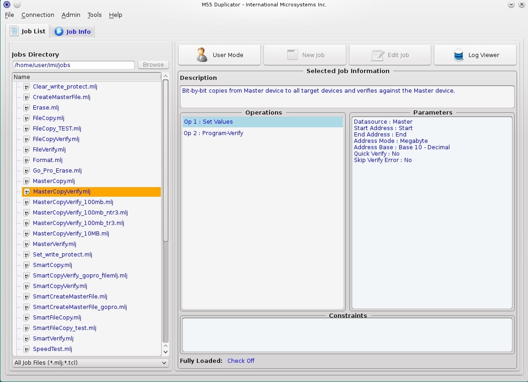Screen dimensions: 528x382
Task: Browse for the jobs directory
Action: coord(153,65)
